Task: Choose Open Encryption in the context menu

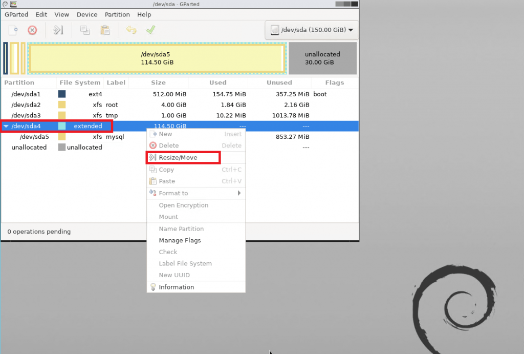Action: pos(196,205)
